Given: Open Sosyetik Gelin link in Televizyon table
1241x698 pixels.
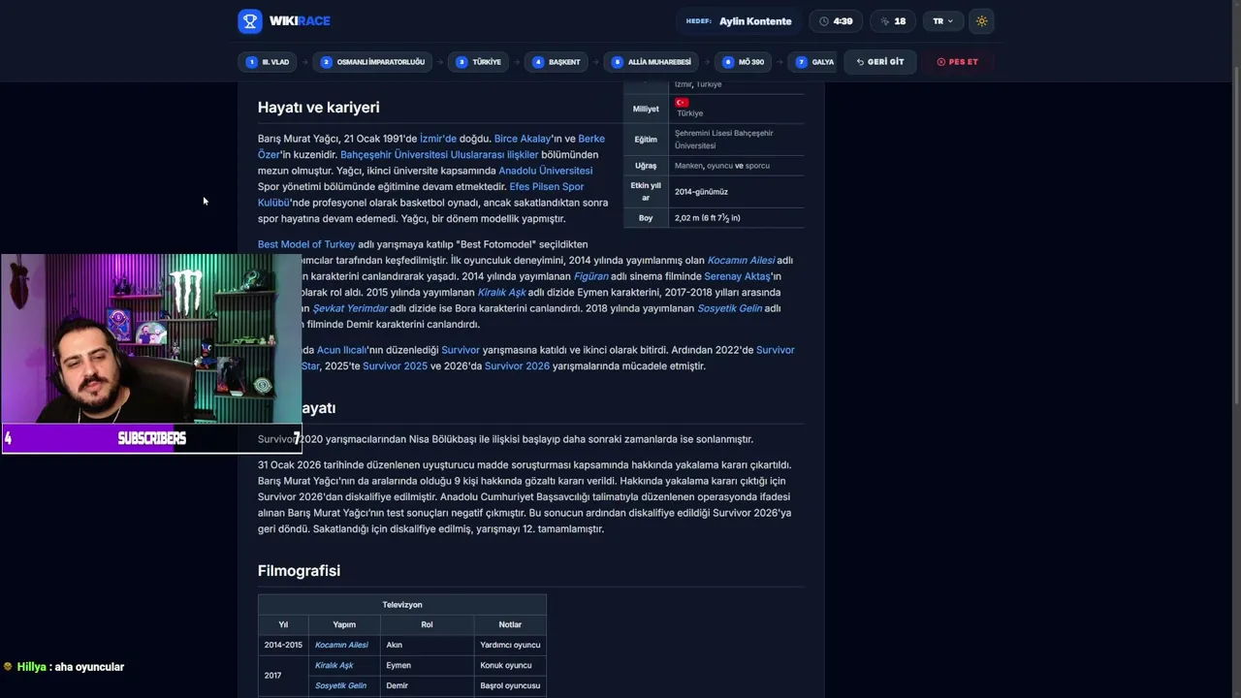Looking at the screenshot, I should click(x=340, y=685).
